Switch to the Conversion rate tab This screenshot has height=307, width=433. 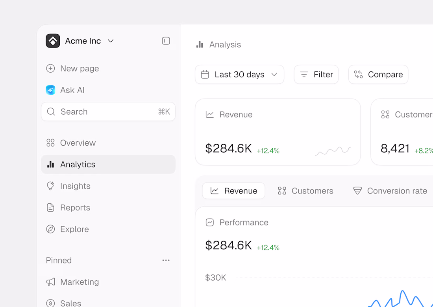(x=390, y=190)
